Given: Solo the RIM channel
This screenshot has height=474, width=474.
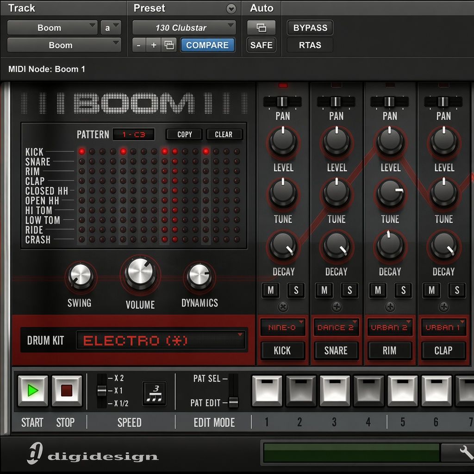Looking at the screenshot, I should click(x=403, y=290).
